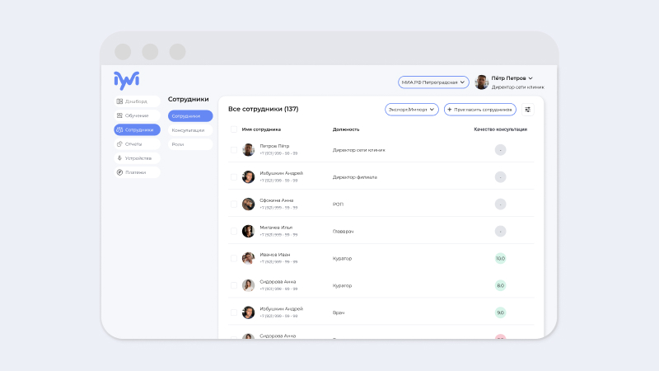Click the name Офокина Анна

(277, 200)
